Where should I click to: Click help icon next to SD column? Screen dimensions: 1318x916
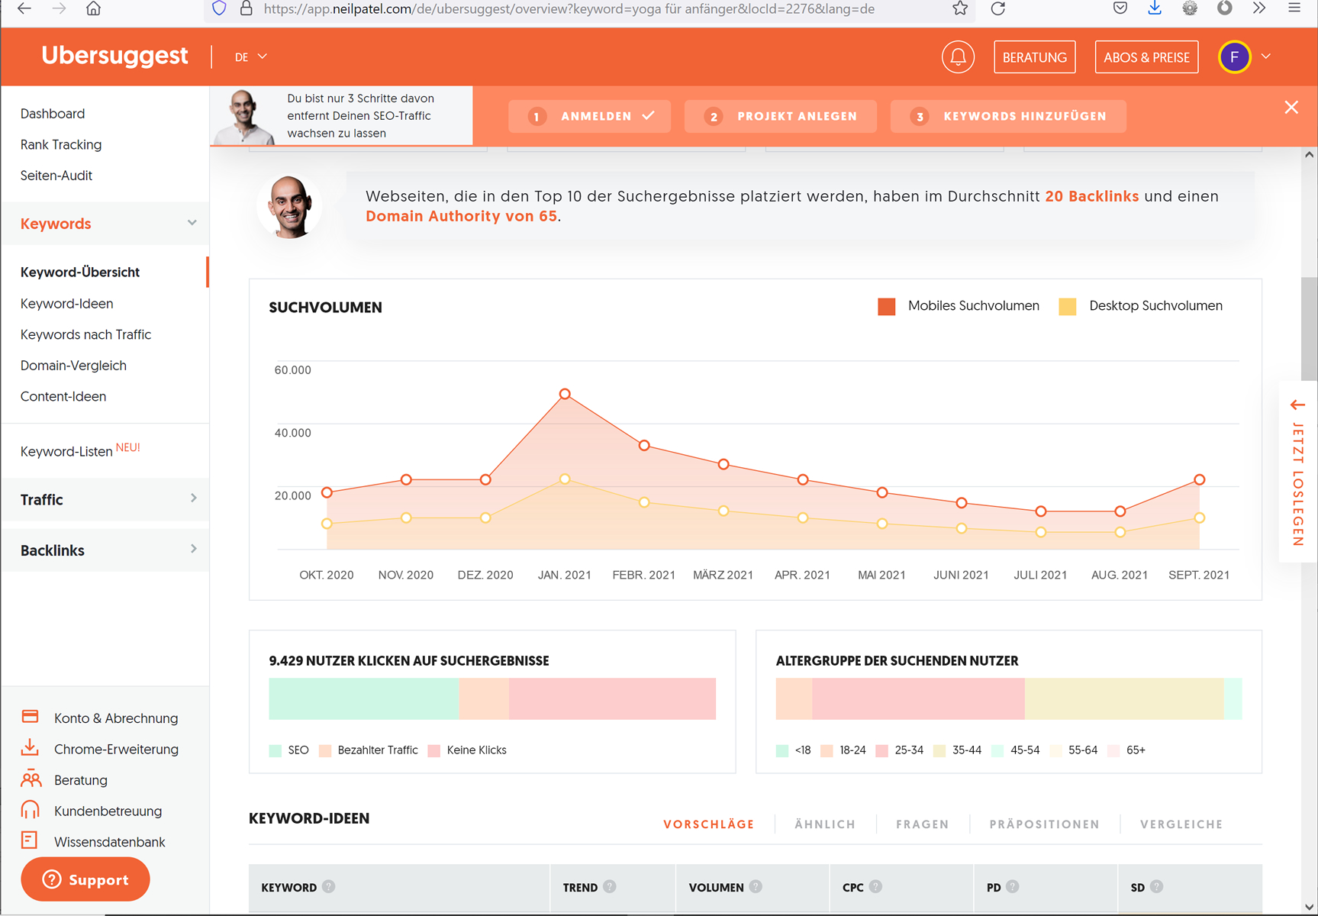point(1156,886)
